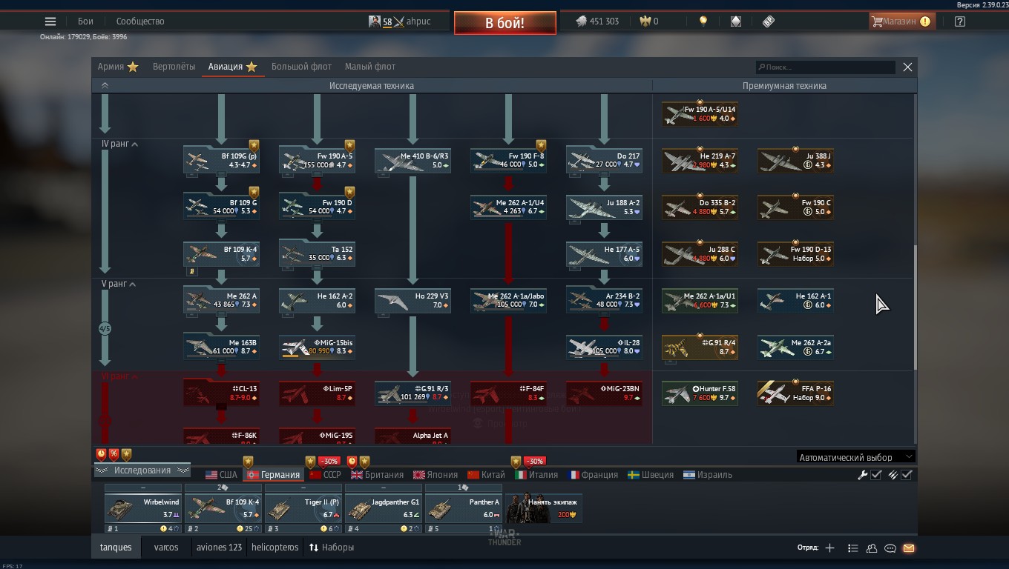
Task: Open the chat bubble icon
Action: pos(890,548)
